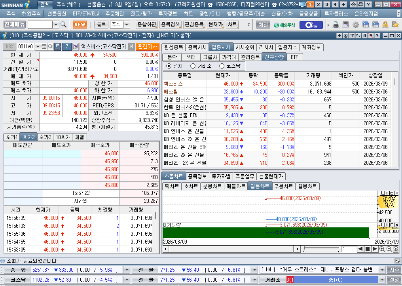This screenshot has width=402, height=286.
Task: Click the magnifier search icon beside menu search box
Action: pos(63,25)
